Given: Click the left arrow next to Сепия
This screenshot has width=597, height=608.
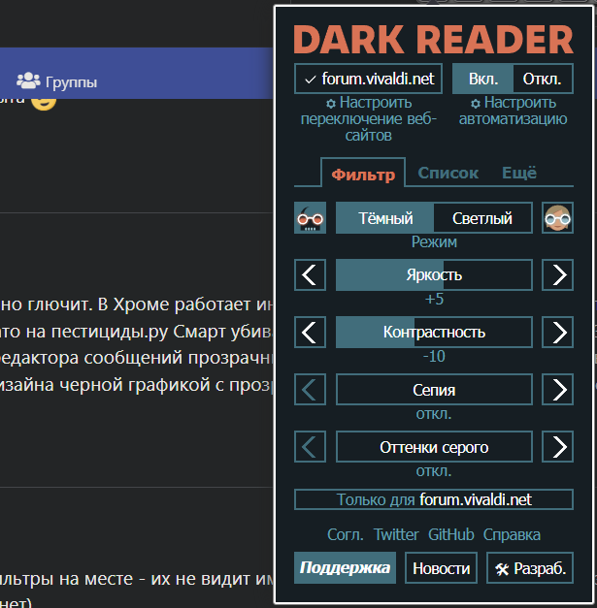Looking at the screenshot, I should pyautogui.click(x=310, y=390).
